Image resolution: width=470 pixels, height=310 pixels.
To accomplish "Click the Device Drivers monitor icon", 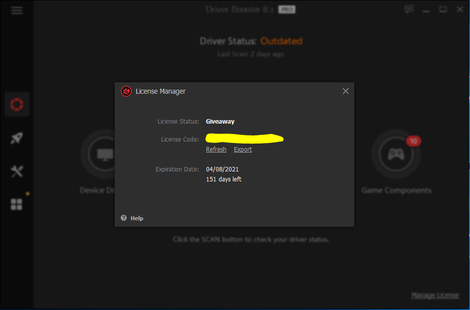I will pos(104,154).
